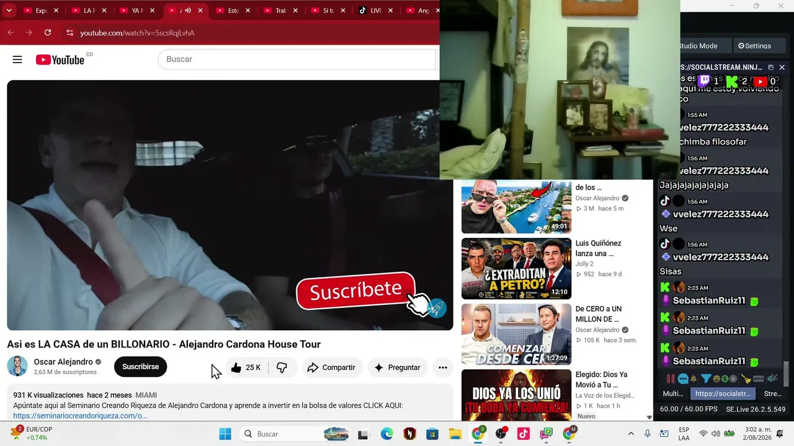Click the blue chat bubble icon in stream toolbar
The image size is (794, 446).
(683, 378)
